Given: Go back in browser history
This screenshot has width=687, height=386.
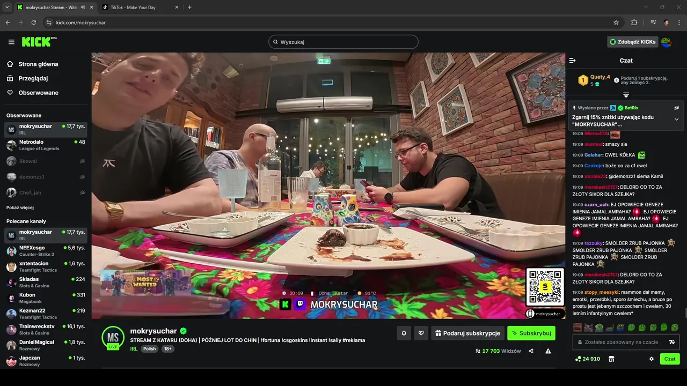Looking at the screenshot, I should 8,23.
